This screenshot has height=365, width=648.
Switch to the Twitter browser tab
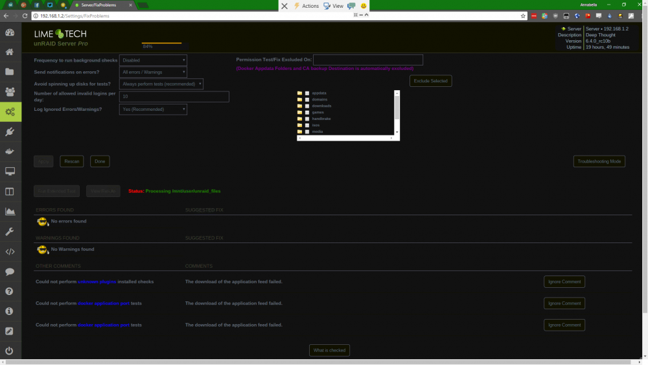point(50,5)
